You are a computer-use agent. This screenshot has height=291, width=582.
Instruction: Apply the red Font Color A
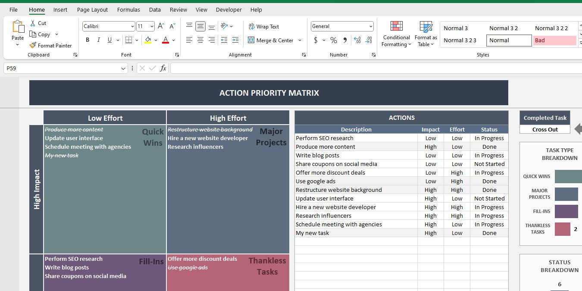pyautogui.click(x=166, y=40)
